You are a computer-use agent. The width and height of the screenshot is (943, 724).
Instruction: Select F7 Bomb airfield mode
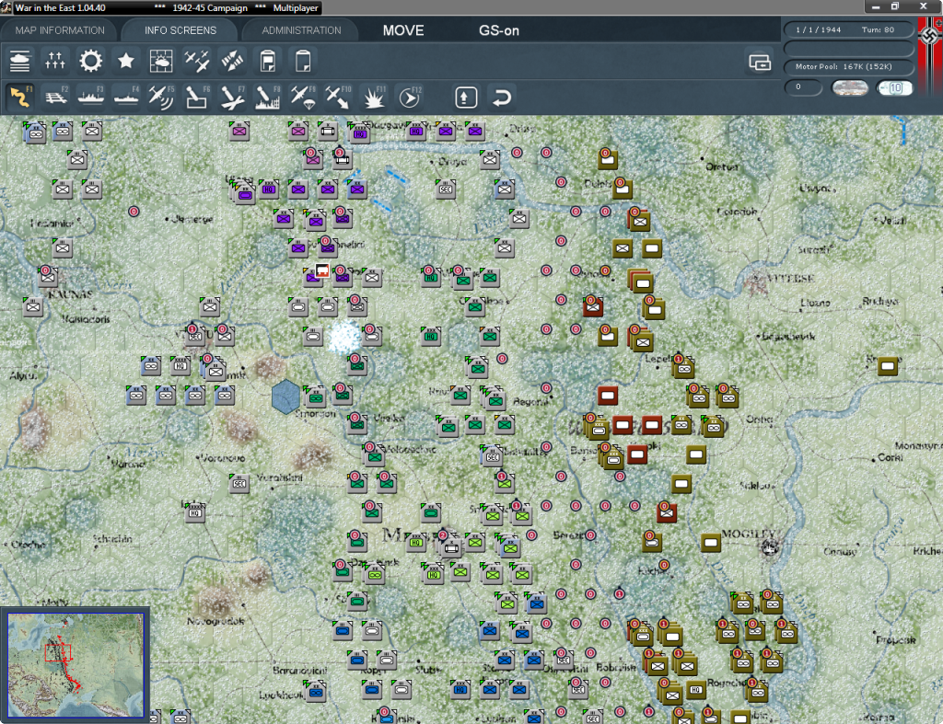coord(232,98)
